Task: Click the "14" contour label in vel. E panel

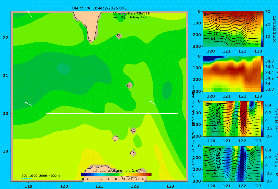Action: coord(213,173)
